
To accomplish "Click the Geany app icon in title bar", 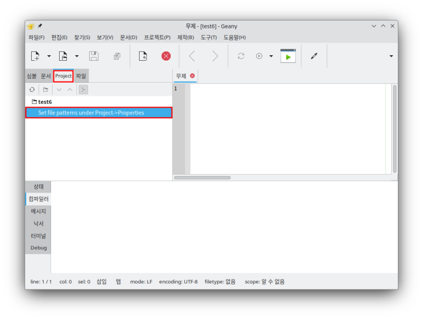I will point(31,26).
